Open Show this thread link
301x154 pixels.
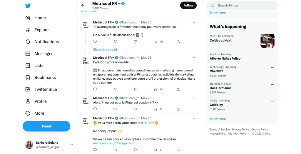tap(105, 50)
